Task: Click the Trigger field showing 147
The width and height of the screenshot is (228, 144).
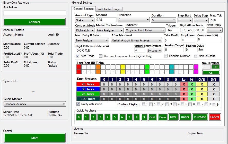Action: click(x=173, y=30)
